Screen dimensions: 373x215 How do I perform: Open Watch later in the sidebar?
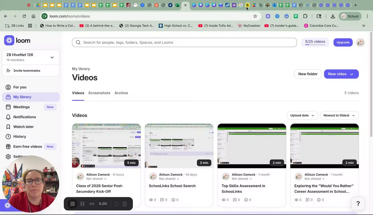pyautogui.click(x=31, y=127)
